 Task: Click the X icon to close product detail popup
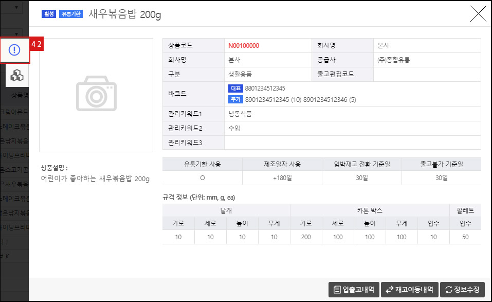pyautogui.click(x=478, y=14)
